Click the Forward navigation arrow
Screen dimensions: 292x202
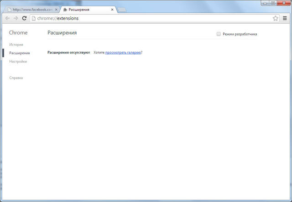pyautogui.click(x=16, y=18)
